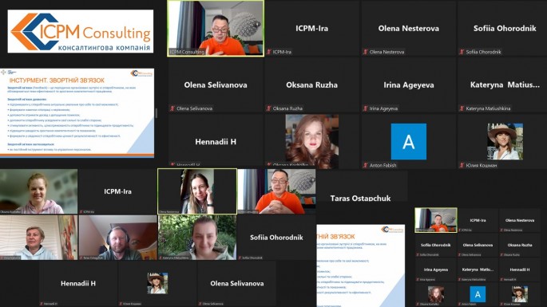Viewport: 547px width, 307px height.
Task: Click the truncated 'Kateryna Matius...' name in large grid
Action: coord(505,85)
